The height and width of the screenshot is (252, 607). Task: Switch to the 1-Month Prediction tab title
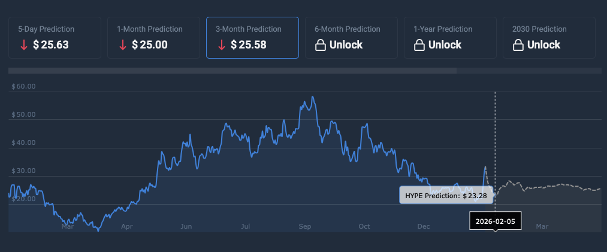pos(150,29)
